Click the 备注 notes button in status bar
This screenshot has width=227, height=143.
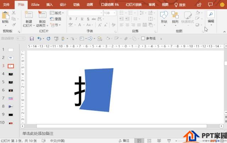coord(124,141)
